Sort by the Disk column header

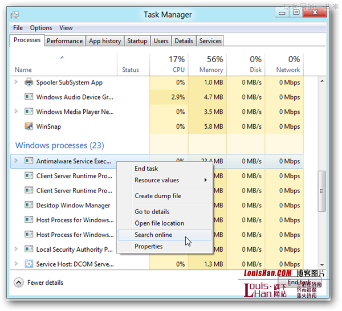pos(255,69)
